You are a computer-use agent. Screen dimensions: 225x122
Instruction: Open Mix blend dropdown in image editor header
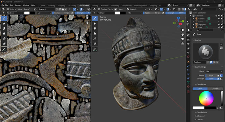point(44,13)
